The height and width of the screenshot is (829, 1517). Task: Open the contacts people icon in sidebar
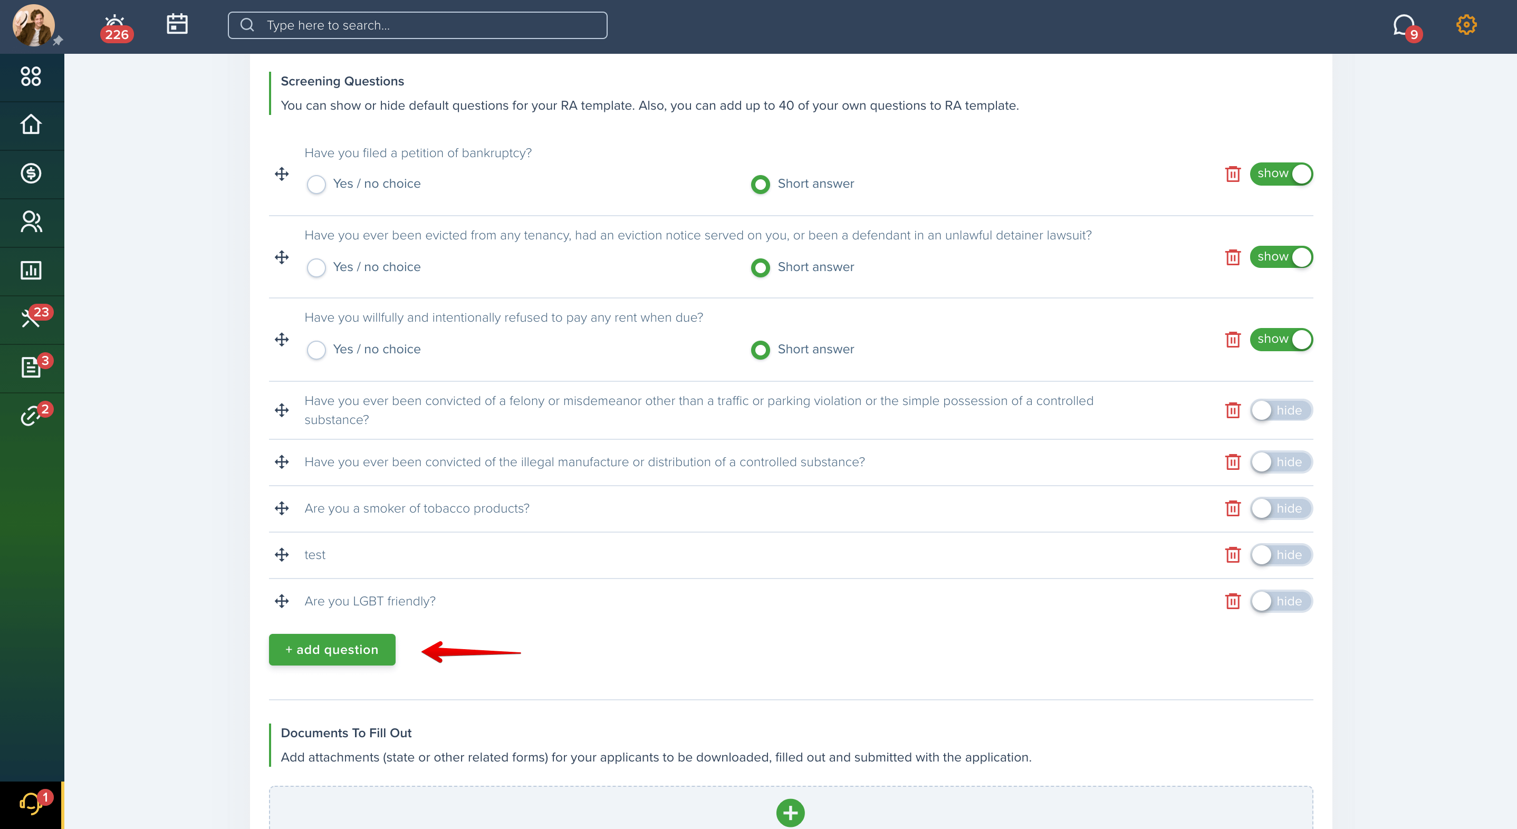[x=31, y=222]
